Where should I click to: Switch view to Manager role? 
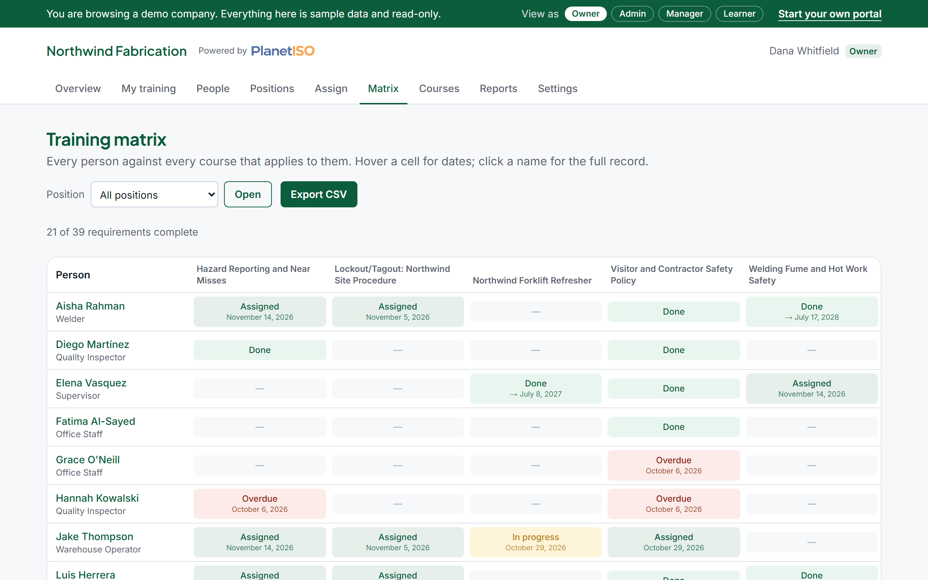(684, 14)
